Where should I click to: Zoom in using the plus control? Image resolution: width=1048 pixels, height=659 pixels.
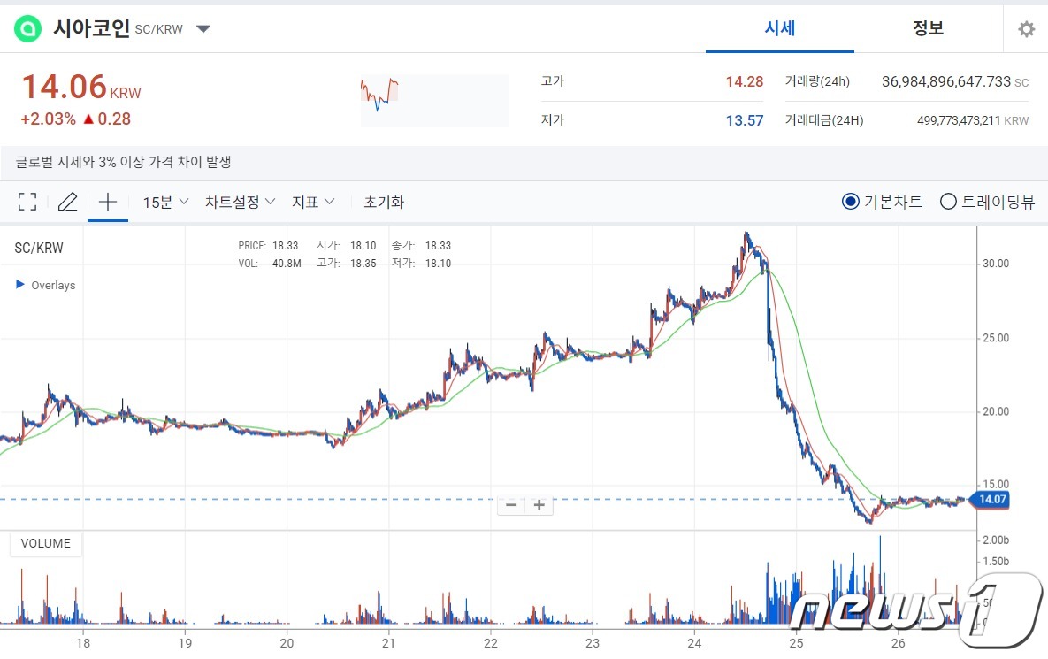(x=539, y=504)
